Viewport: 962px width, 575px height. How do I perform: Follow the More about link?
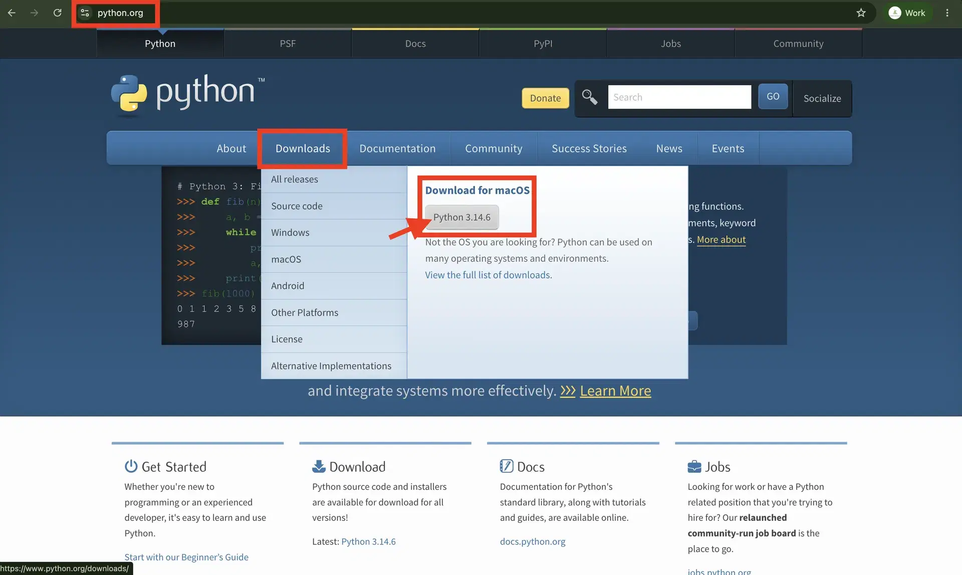point(721,240)
